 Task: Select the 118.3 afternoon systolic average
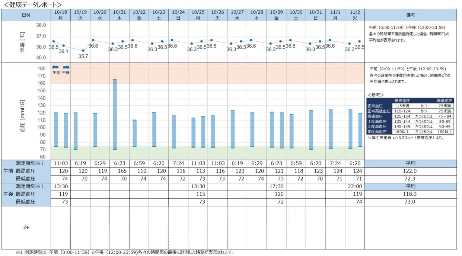[x=411, y=194]
